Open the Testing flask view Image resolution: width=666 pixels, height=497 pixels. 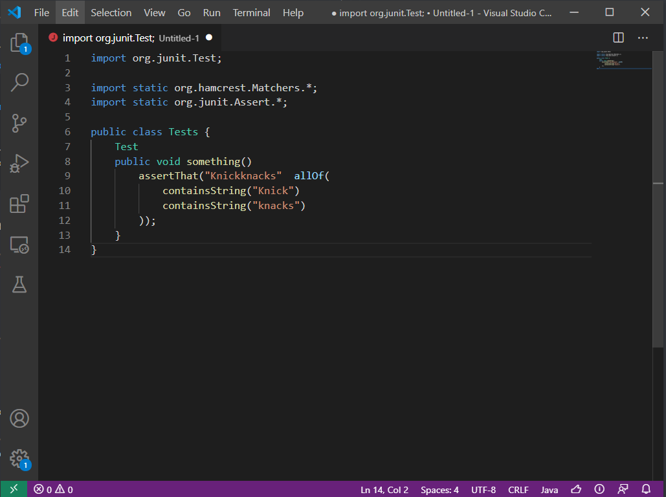pyautogui.click(x=19, y=284)
